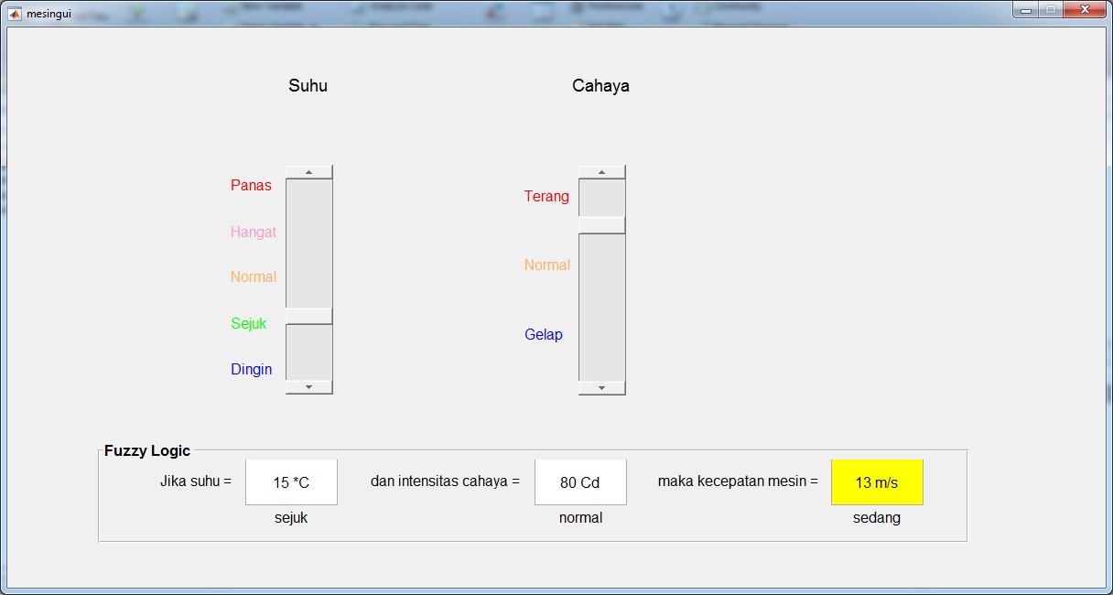Select the cahaya field showing 80 Cd
Screen dimensions: 1113x595
pyautogui.click(x=580, y=482)
